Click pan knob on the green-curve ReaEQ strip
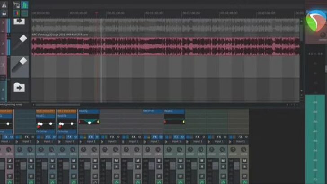The height and width of the screenshot is (184, 327). click(84, 149)
